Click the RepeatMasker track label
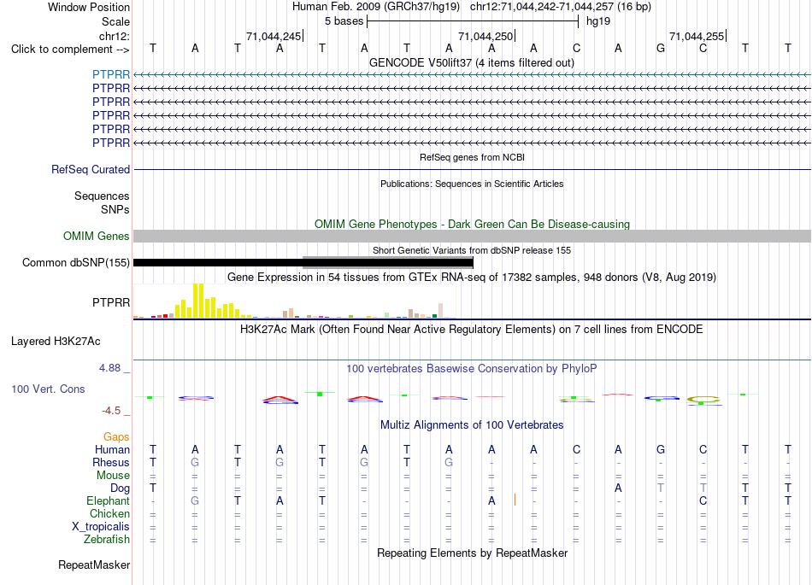The width and height of the screenshot is (812, 585). 94,565
